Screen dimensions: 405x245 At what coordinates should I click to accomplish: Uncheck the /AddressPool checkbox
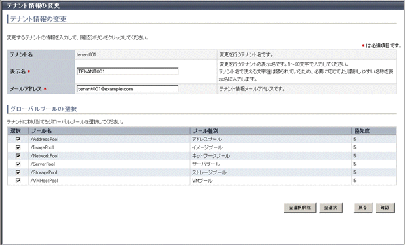point(18,139)
